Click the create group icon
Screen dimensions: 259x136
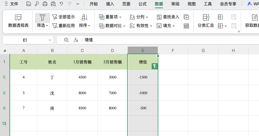221,17
